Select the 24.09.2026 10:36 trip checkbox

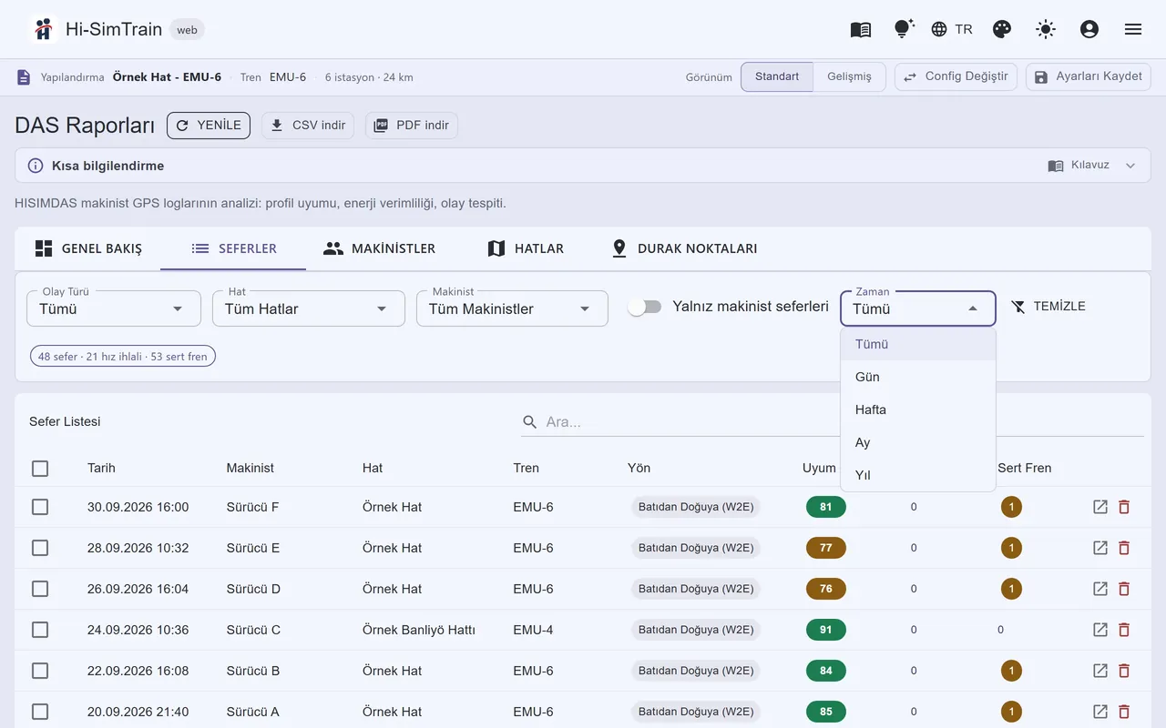pyautogui.click(x=40, y=630)
